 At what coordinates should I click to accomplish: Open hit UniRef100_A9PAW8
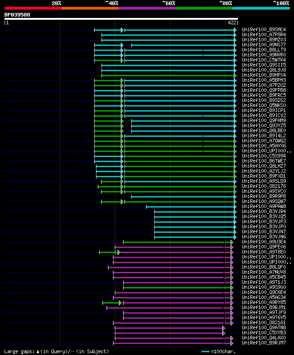pyautogui.click(x=264, y=207)
